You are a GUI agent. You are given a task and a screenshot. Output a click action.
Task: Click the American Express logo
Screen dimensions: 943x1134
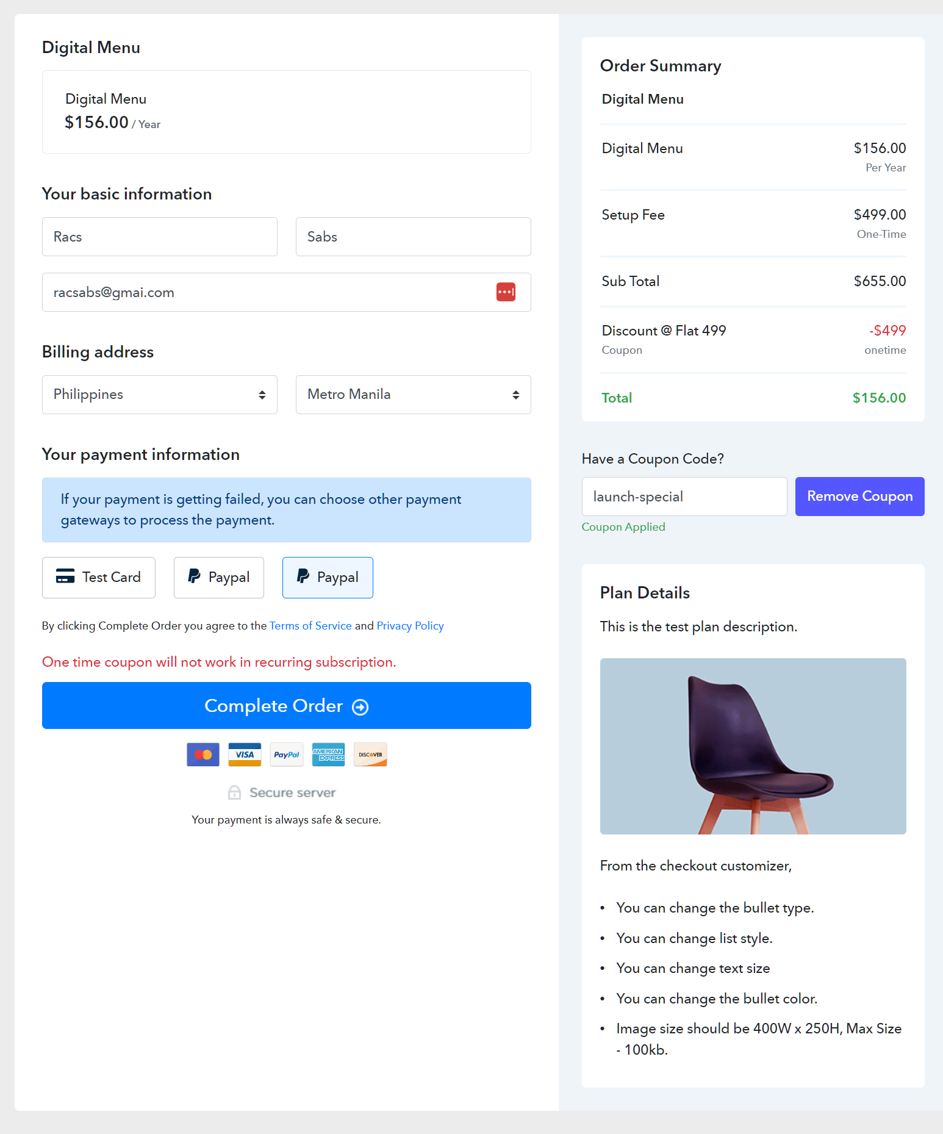click(x=328, y=755)
